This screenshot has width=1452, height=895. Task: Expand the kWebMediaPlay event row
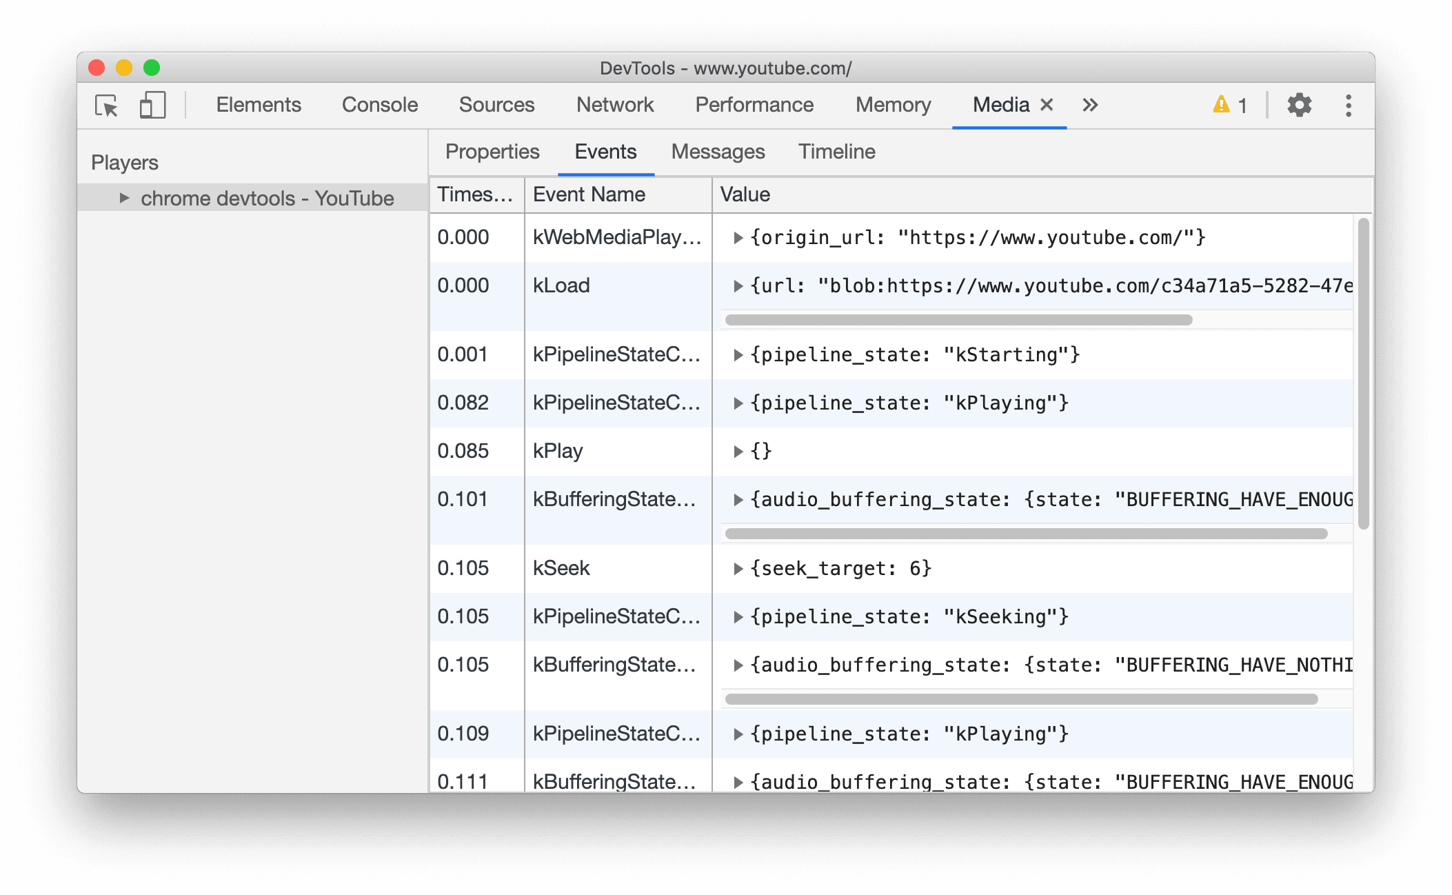click(736, 237)
